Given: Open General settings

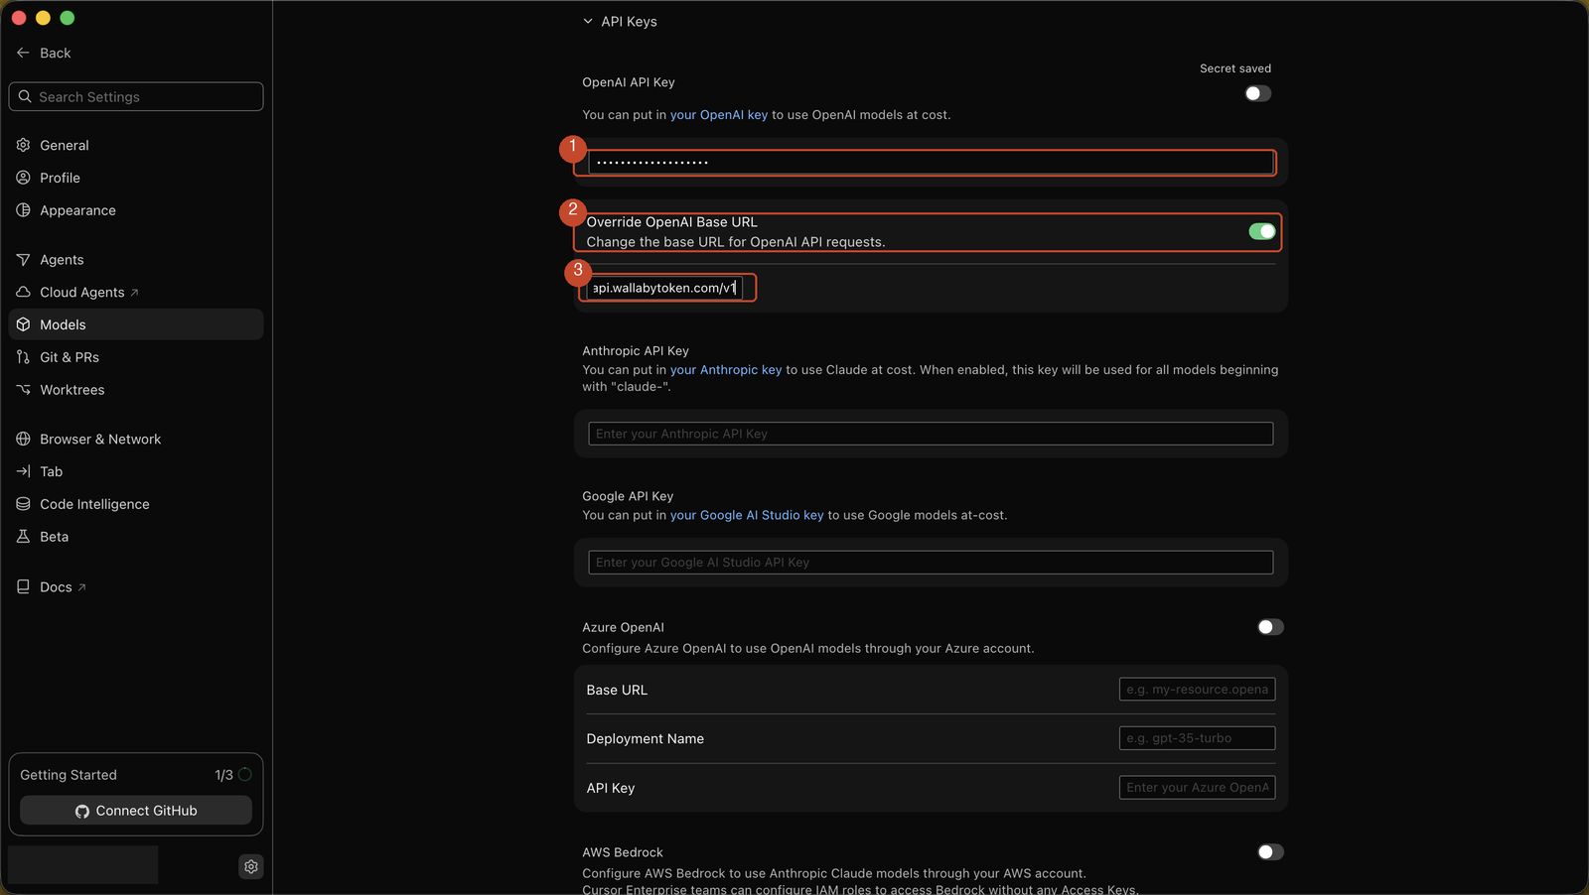Looking at the screenshot, I should [136, 145].
